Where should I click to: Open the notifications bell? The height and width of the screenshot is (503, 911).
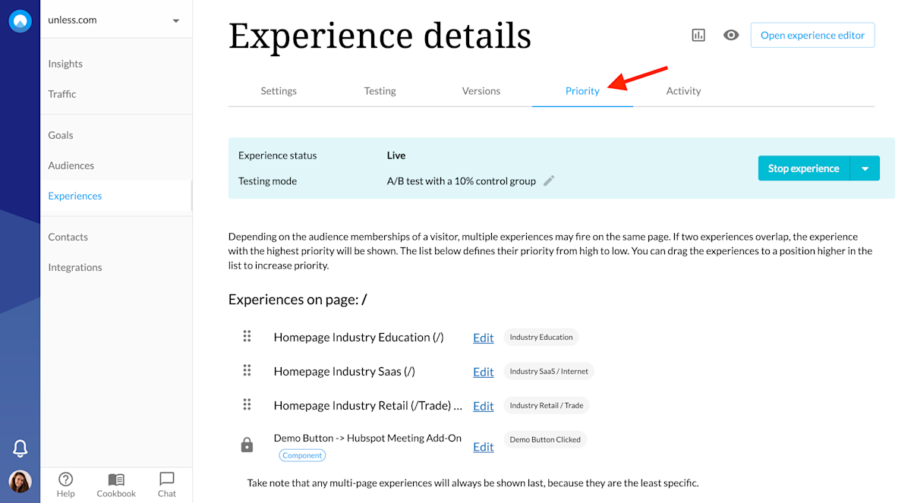(x=20, y=448)
